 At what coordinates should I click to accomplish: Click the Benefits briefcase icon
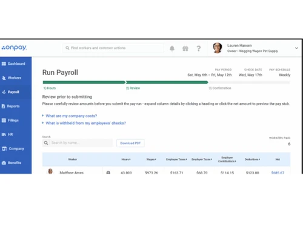coord(4,163)
